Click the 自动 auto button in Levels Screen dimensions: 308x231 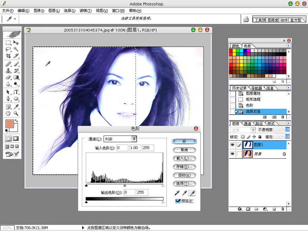pyautogui.click(x=184, y=175)
